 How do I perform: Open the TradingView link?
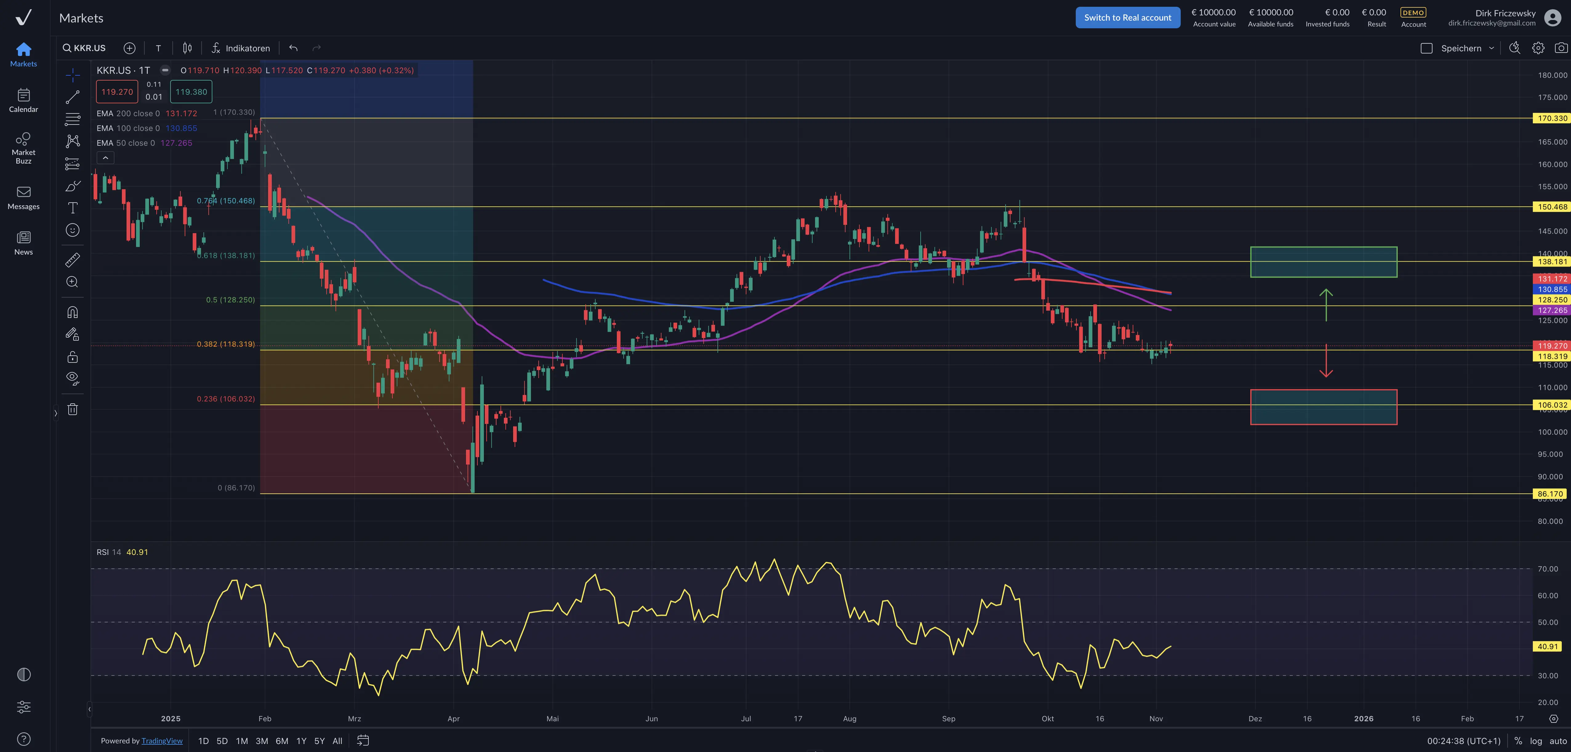click(x=162, y=741)
